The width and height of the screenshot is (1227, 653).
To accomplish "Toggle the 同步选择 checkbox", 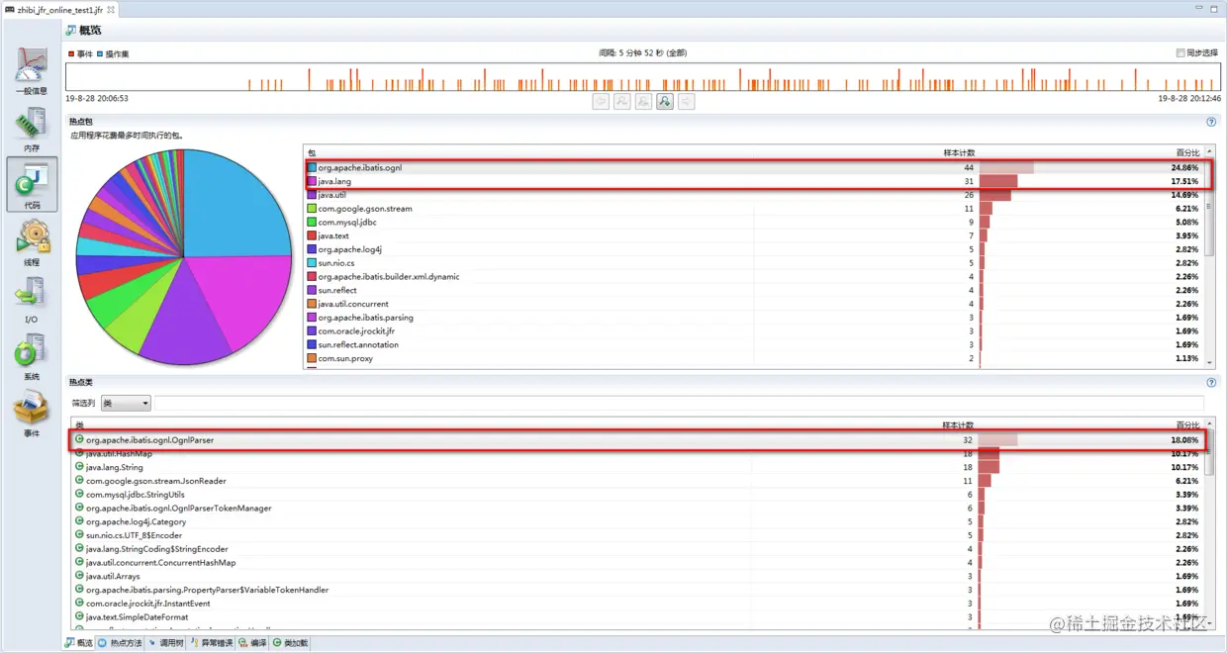I will click(1180, 53).
